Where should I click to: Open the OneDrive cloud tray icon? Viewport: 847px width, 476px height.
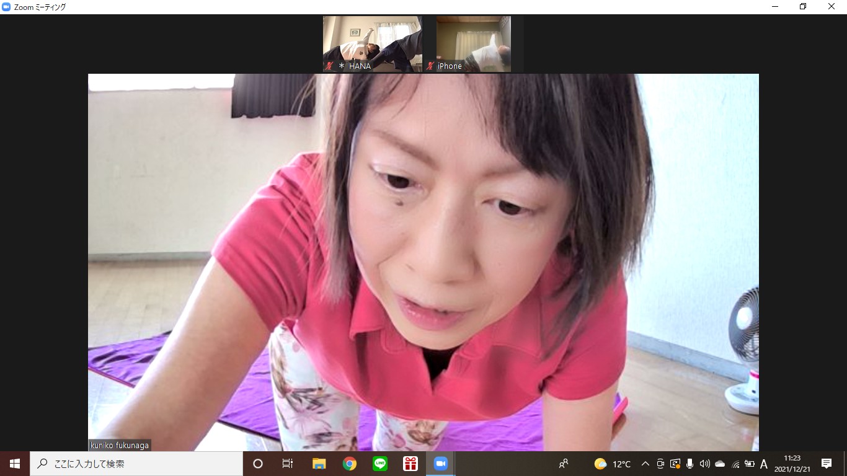pos(720,464)
